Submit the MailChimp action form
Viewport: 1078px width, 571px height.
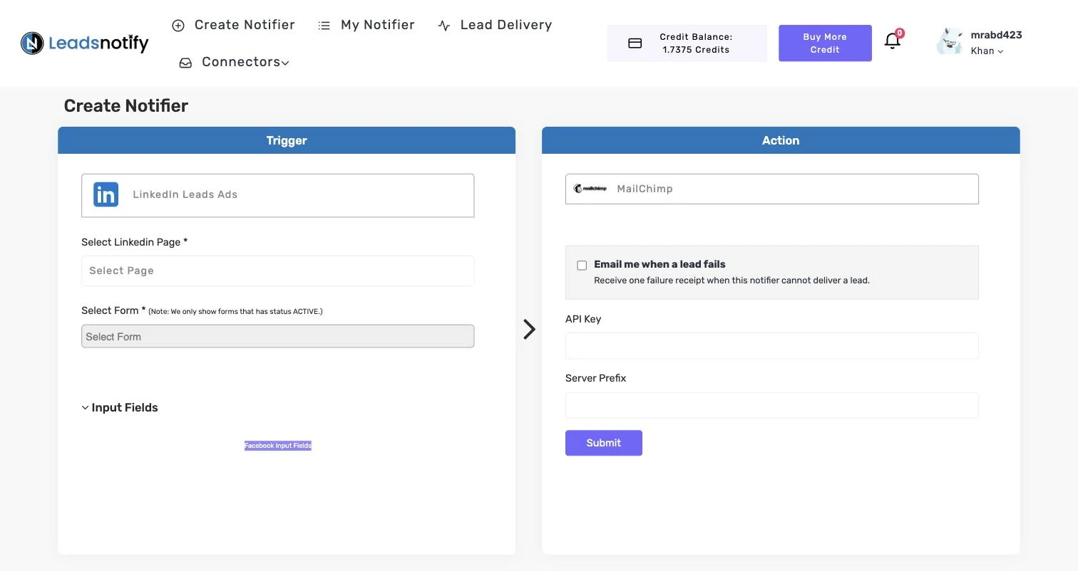click(x=603, y=443)
